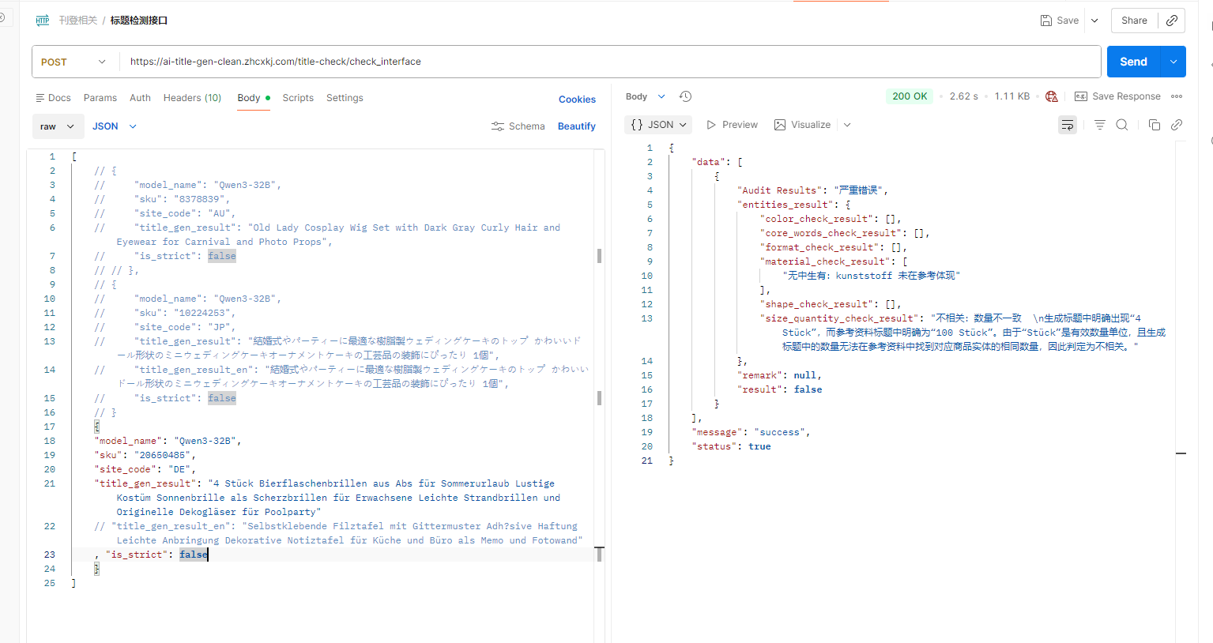Click the Share button

pyautogui.click(x=1134, y=21)
